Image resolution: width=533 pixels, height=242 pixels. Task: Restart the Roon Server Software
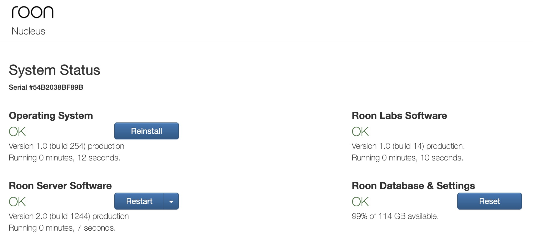click(139, 201)
